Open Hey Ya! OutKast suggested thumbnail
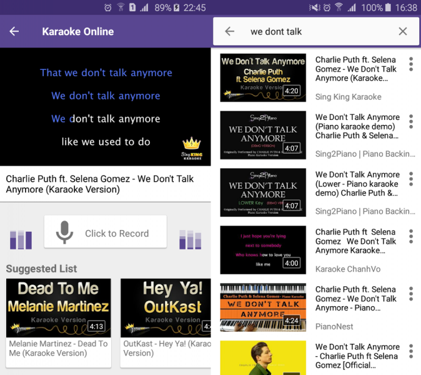The height and width of the screenshot is (375, 421). (166, 308)
